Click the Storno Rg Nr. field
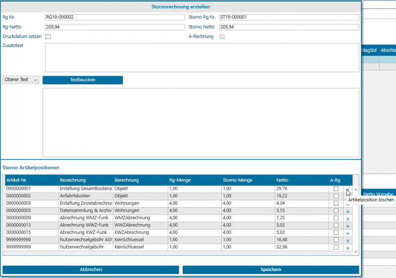396x278 pixels. [289, 17]
